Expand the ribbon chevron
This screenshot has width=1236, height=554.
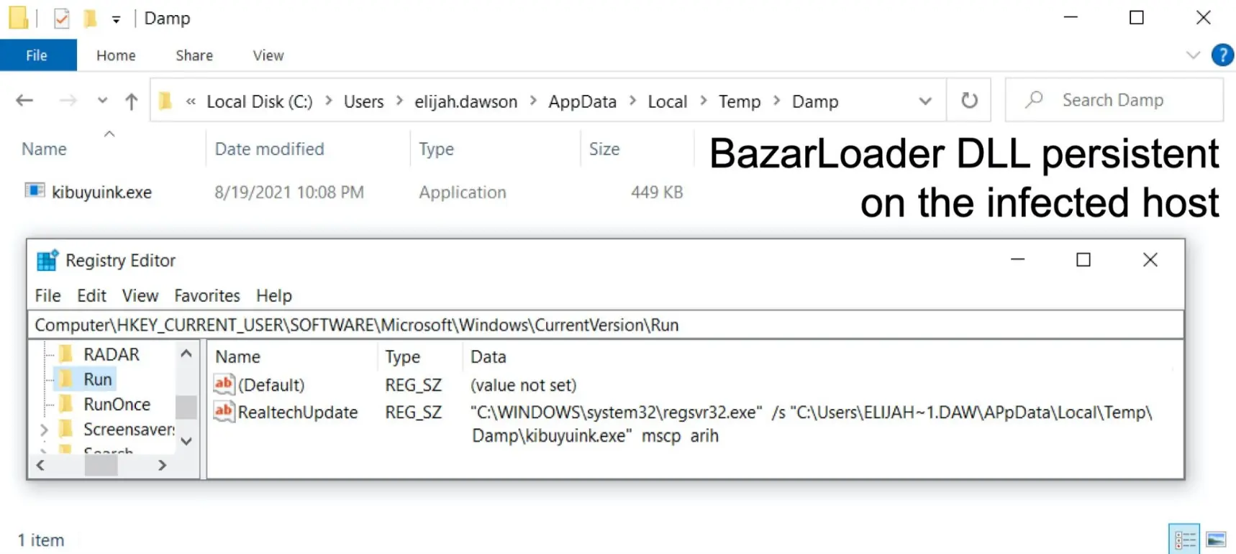(1193, 55)
